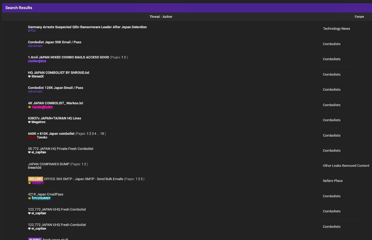Click the crown icon beside SYCOSUNNY
This screenshot has width=372, height=240.
click(29, 198)
